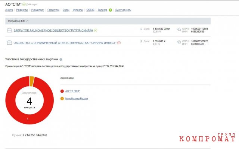Select ИНН 6658252583
The height and width of the screenshot is (149, 239).
coord(198,32)
